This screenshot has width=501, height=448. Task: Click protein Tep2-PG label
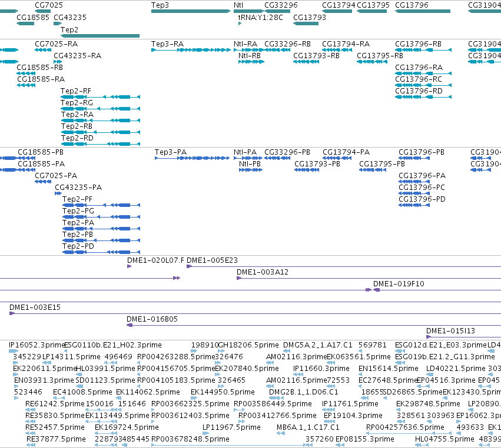pos(78,211)
